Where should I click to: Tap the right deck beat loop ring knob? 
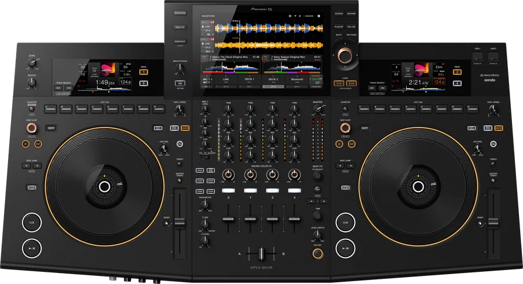(345, 128)
